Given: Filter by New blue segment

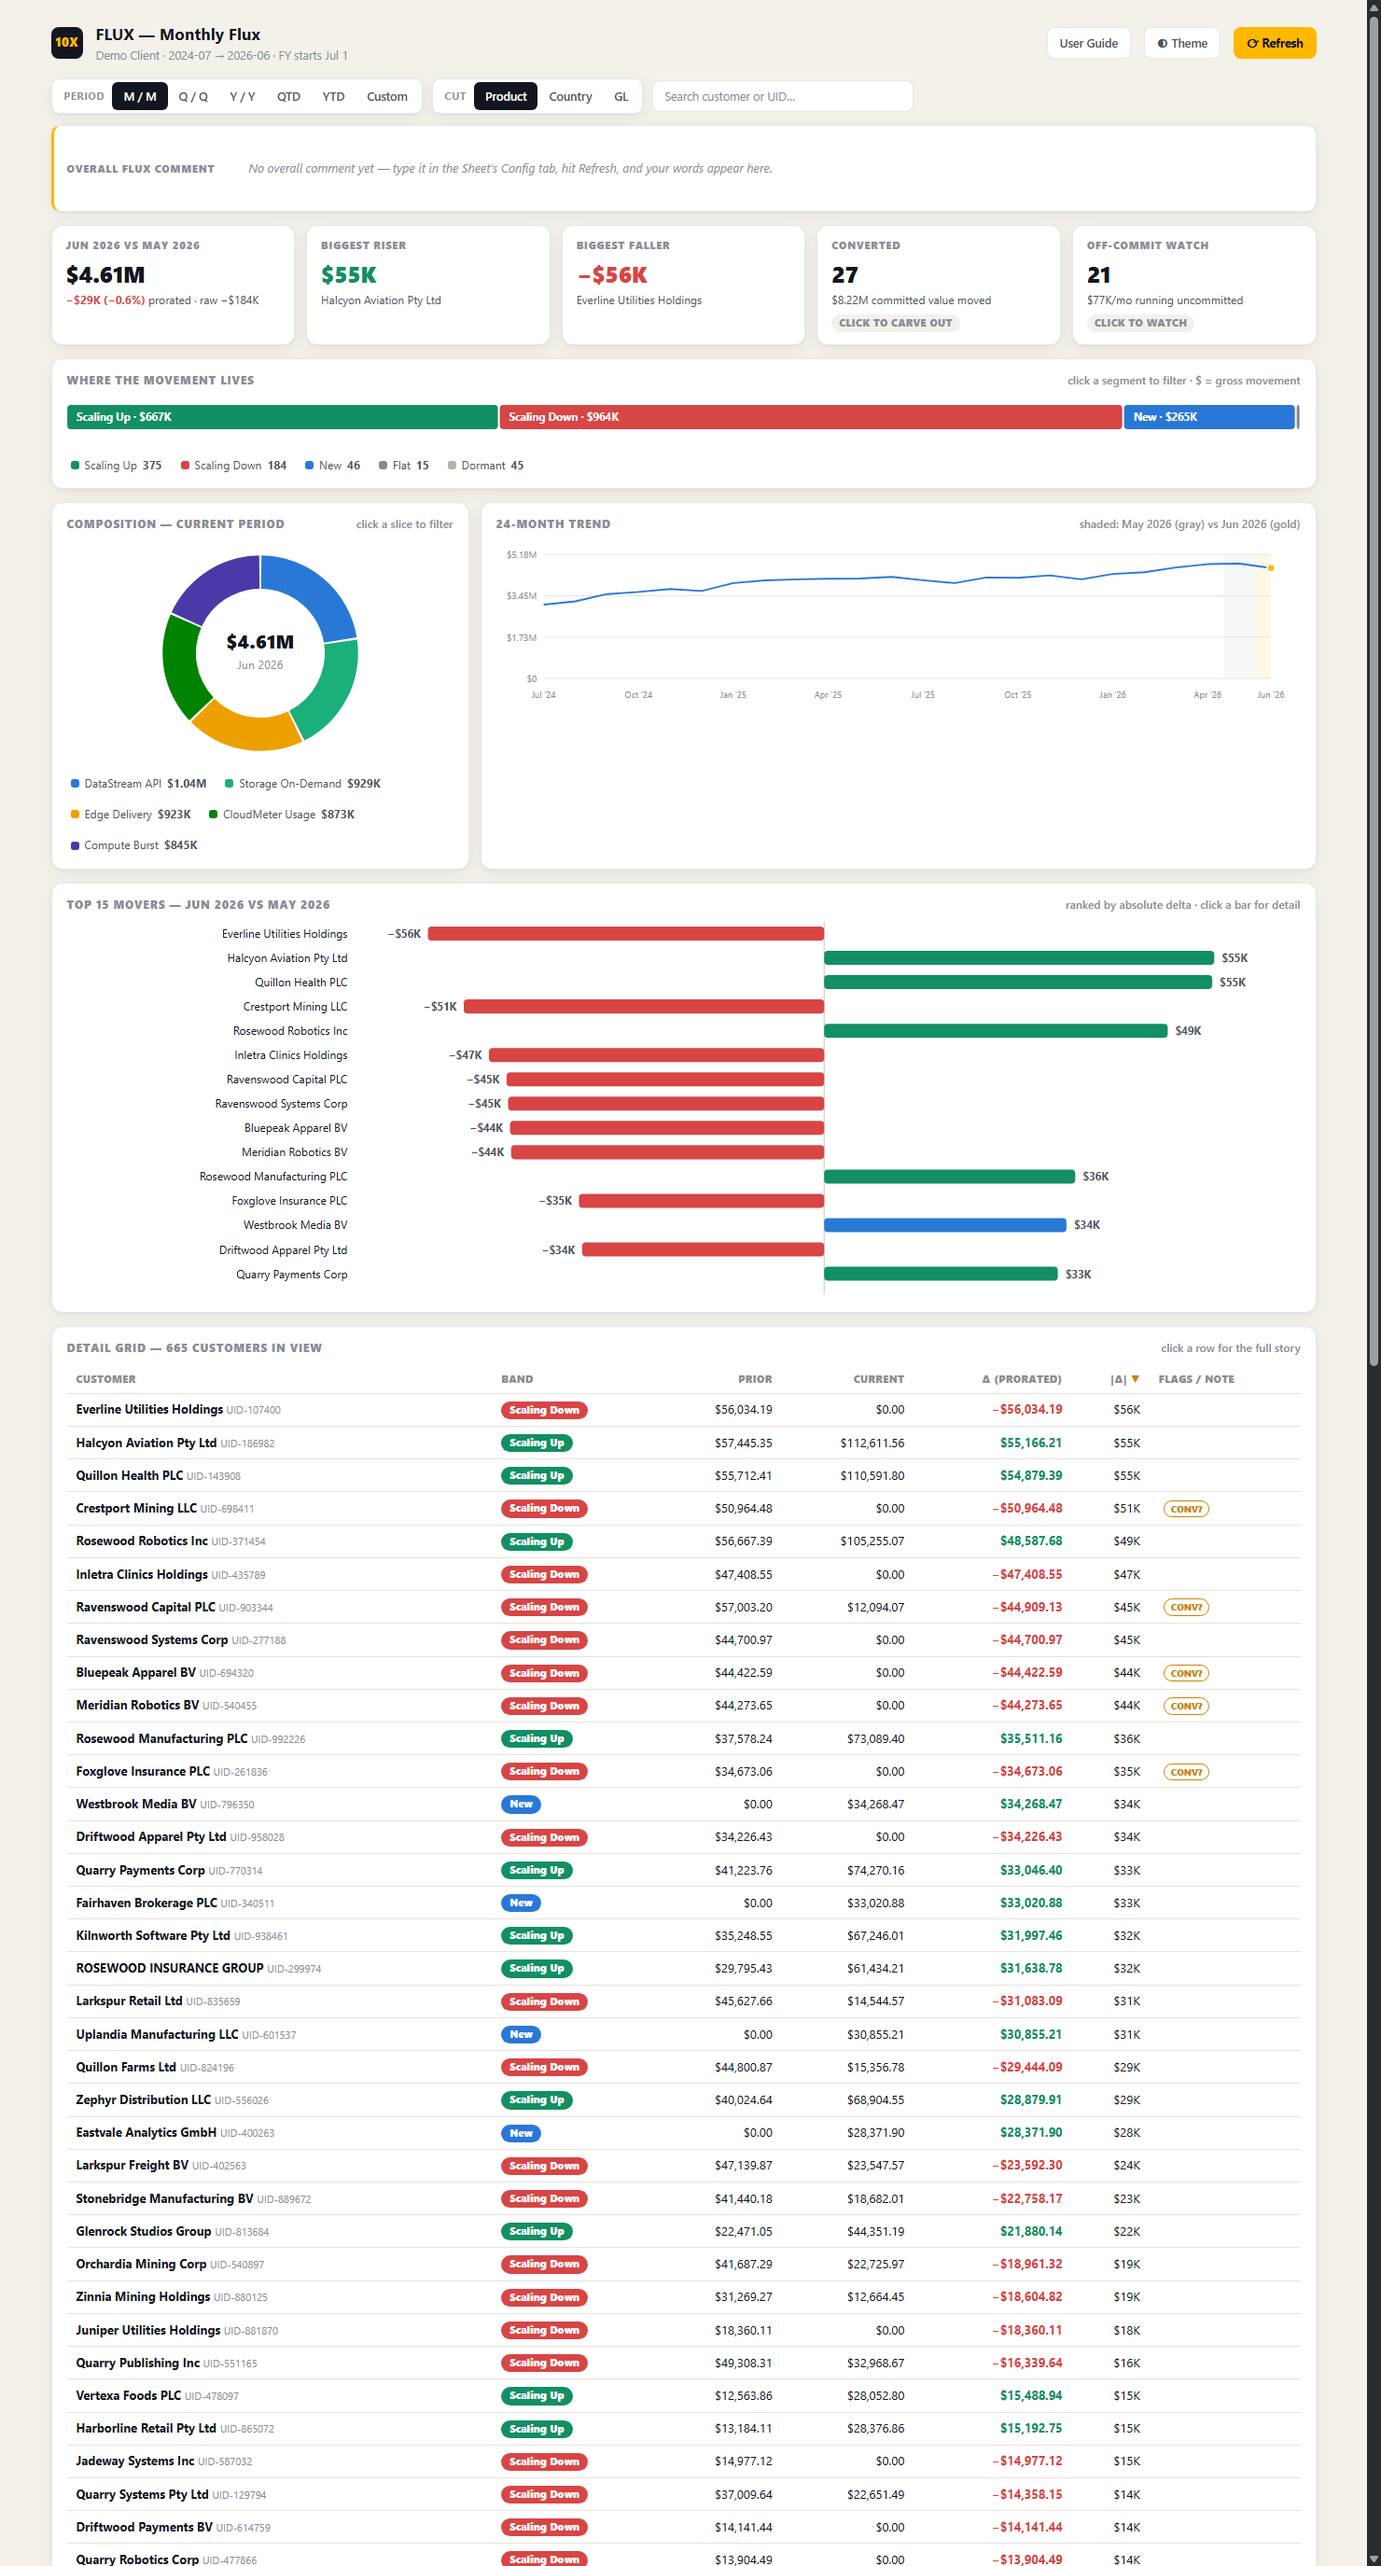Looking at the screenshot, I should pos(1208,416).
